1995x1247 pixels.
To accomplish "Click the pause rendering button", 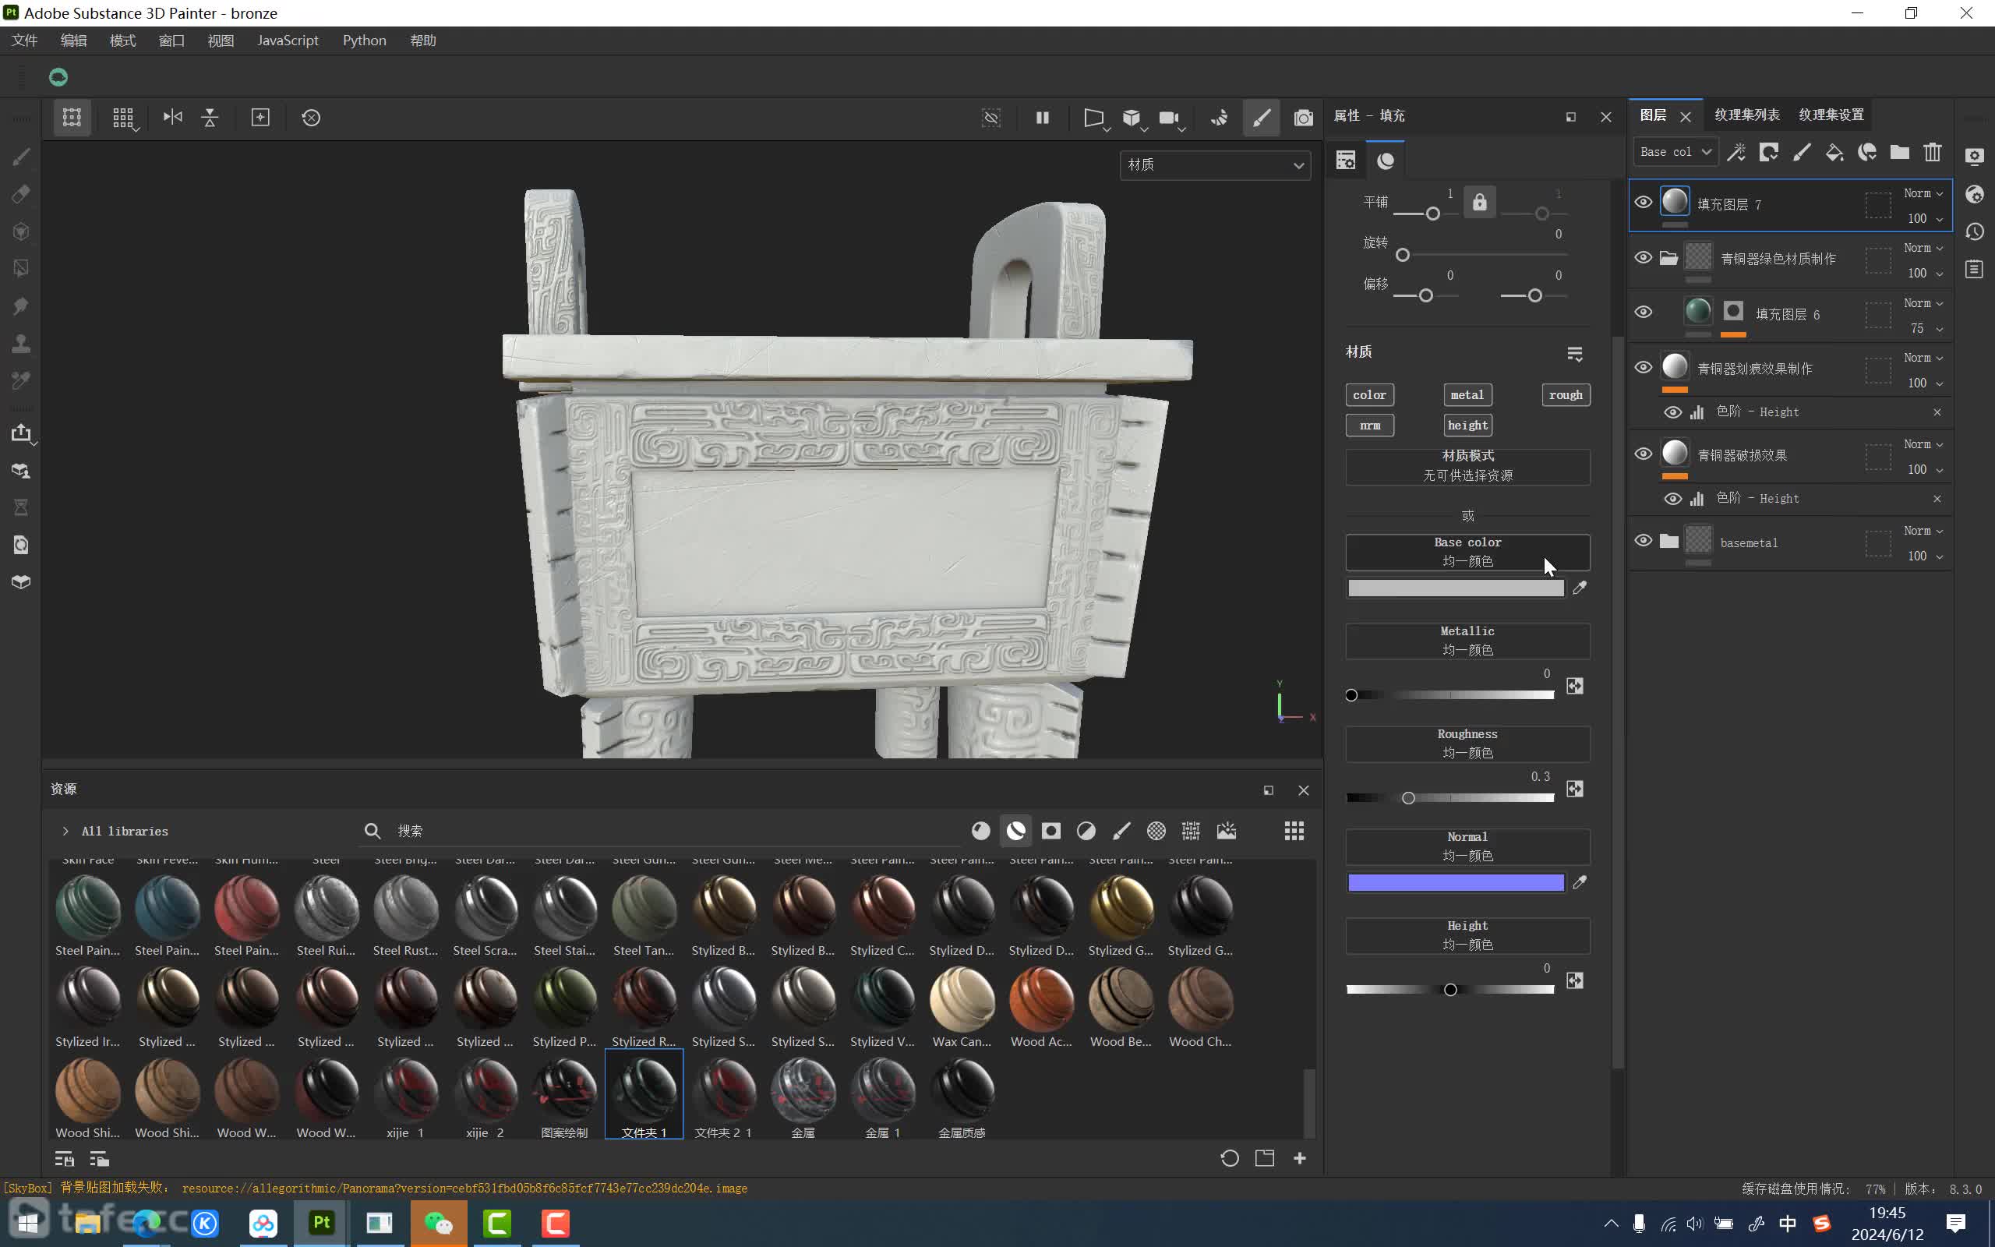I will tap(1043, 117).
